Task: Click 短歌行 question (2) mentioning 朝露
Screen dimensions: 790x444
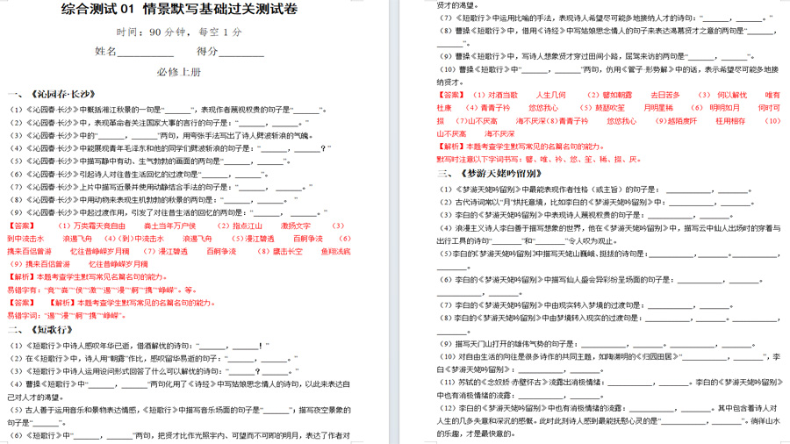Action: pyautogui.click(x=154, y=359)
